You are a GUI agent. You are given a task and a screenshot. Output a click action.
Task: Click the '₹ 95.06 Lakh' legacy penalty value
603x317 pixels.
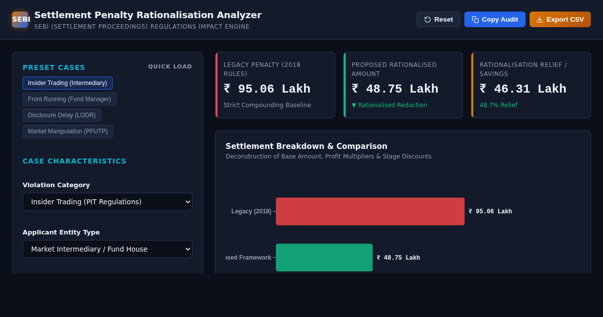267,89
